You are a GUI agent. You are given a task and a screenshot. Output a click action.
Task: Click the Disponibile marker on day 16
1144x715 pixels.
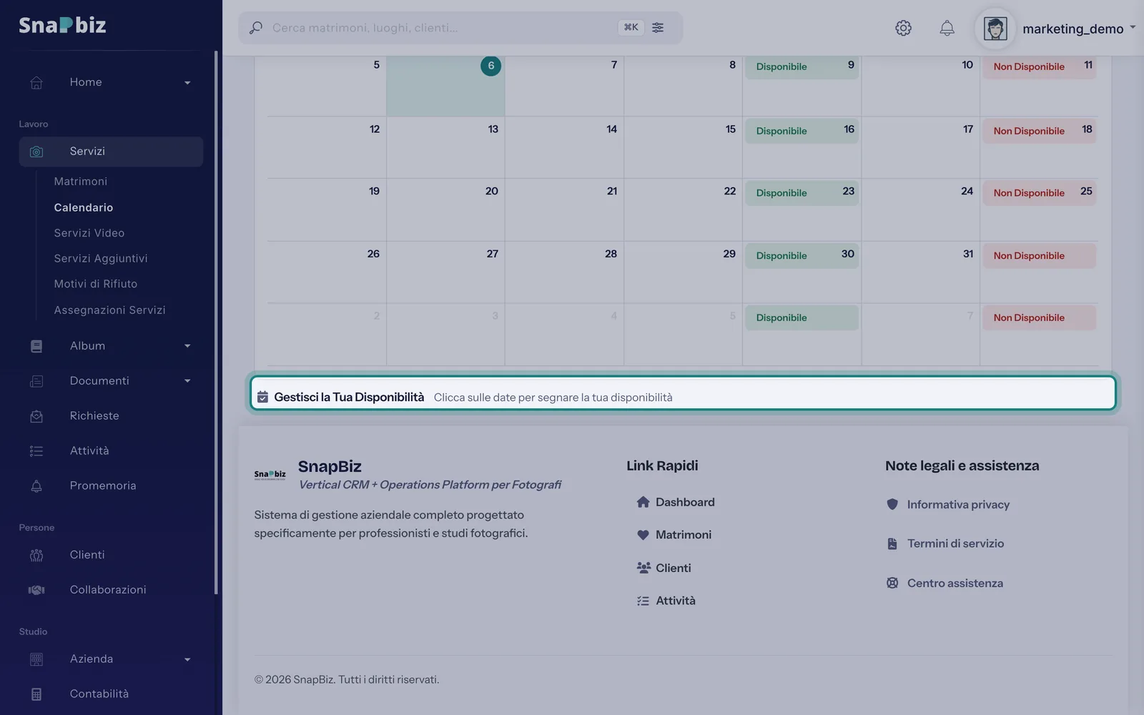pos(802,131)
